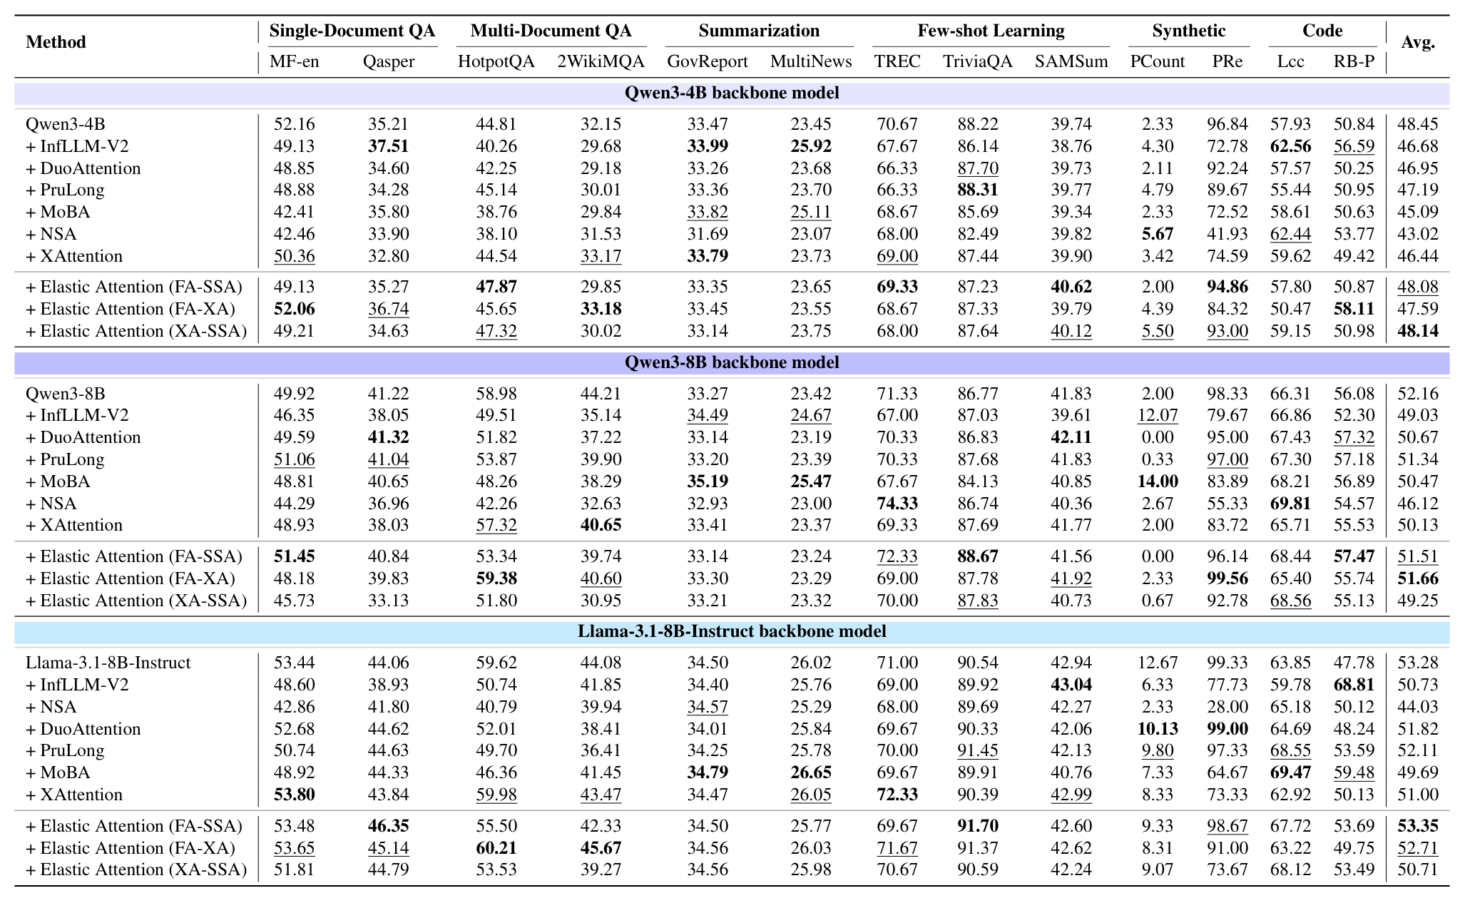Click underlined 2WikiMQA value 33.17
This screenshot has height=903, width=1465.
601,256
